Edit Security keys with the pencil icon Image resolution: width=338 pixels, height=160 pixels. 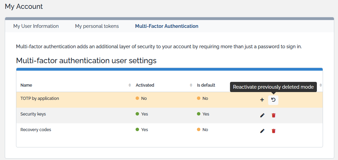point(262,115)
